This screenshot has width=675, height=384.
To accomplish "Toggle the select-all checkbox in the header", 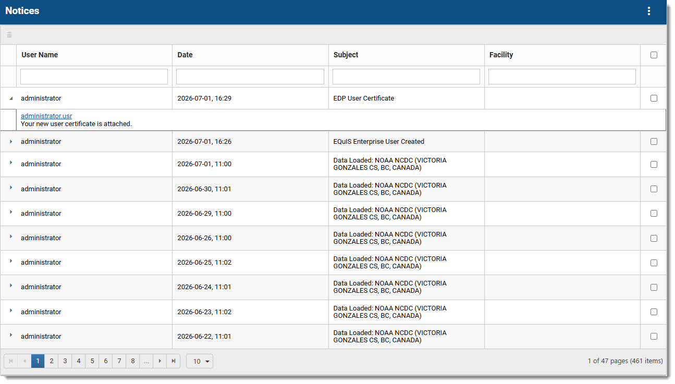I will click(654, 55).
